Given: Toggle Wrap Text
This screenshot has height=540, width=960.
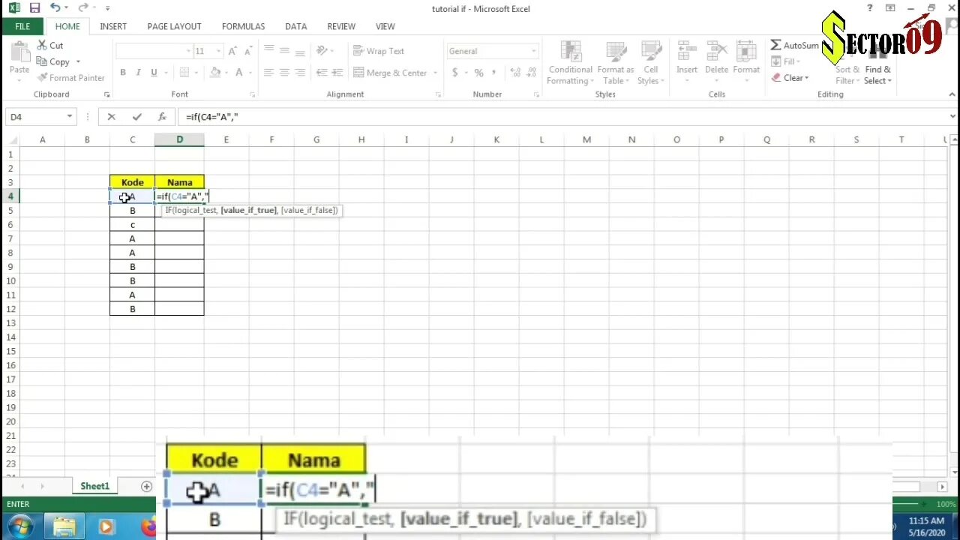Looking at the screenshot, I should tap(379, 51).
